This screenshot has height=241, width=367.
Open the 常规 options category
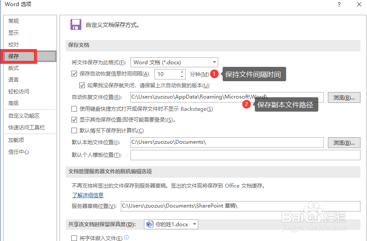point(13,21)
